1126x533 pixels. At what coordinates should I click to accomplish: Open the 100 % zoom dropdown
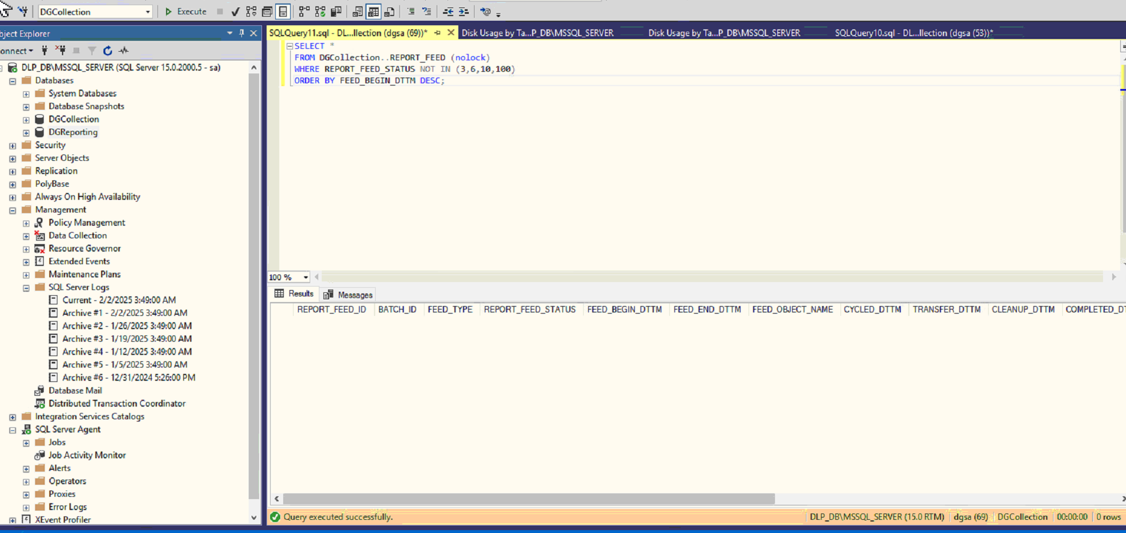[x=306, y=277]
